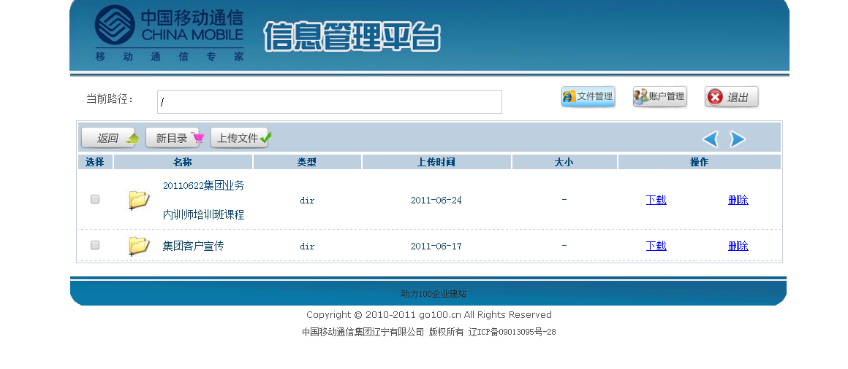The width and height of the screenshot is (848, 369).
Task: Go to next page with right arrow
Action: (737, 139)
